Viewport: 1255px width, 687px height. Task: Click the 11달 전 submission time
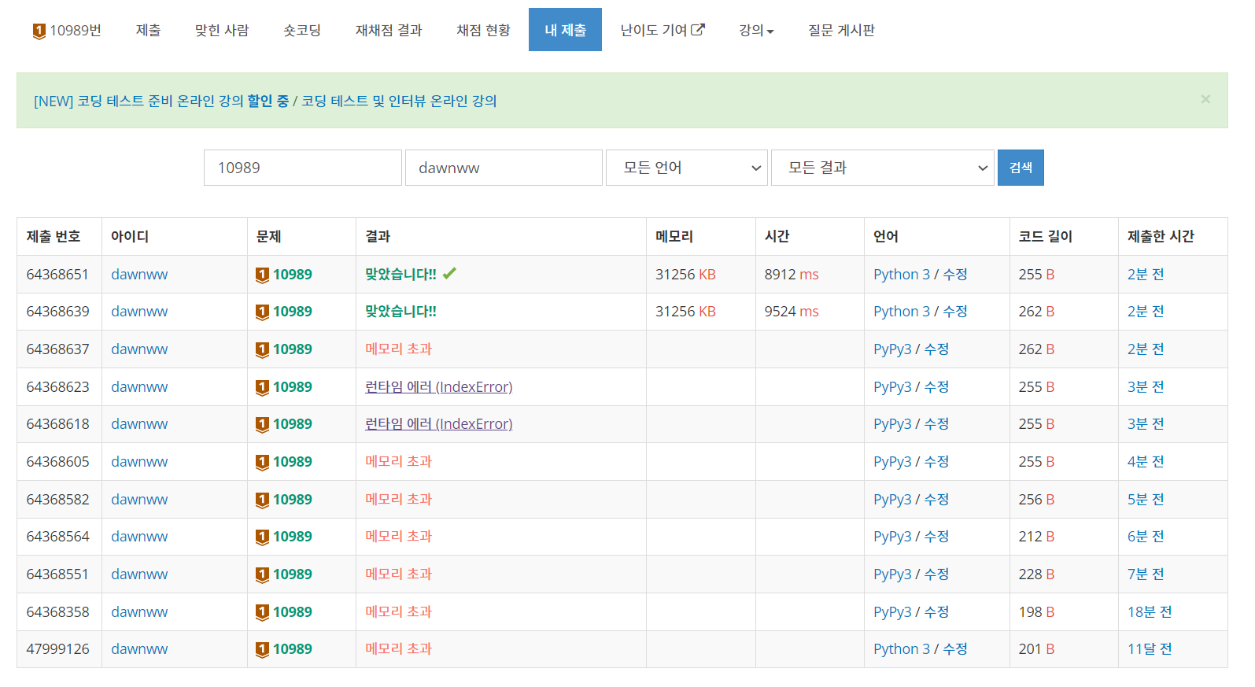(x=1150, y=649)
